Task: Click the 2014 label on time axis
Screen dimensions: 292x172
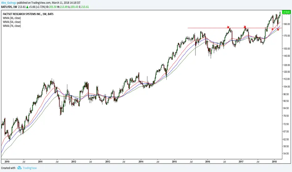Action: tap(141, 162)
